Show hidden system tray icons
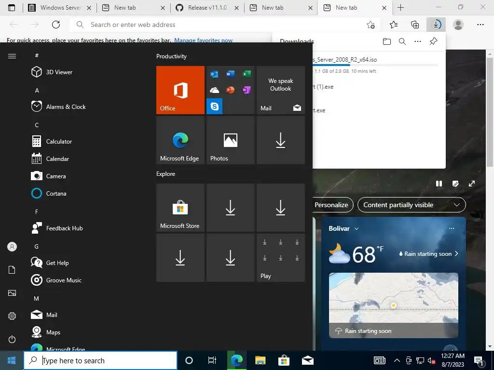 click(397, 360)
